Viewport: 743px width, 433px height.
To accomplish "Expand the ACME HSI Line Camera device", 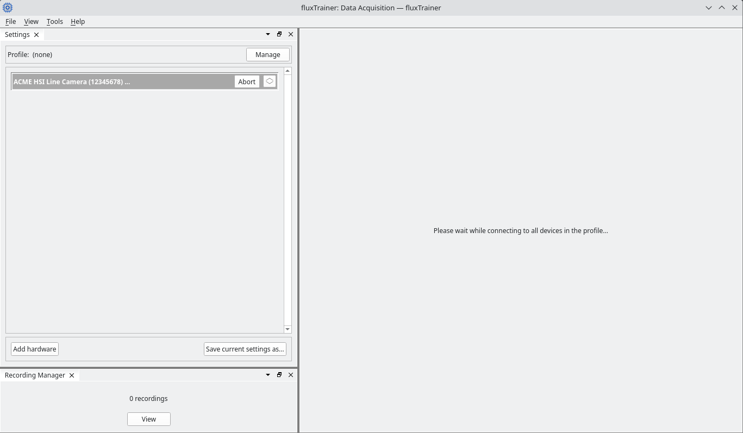I will click(x=270, y=81).
